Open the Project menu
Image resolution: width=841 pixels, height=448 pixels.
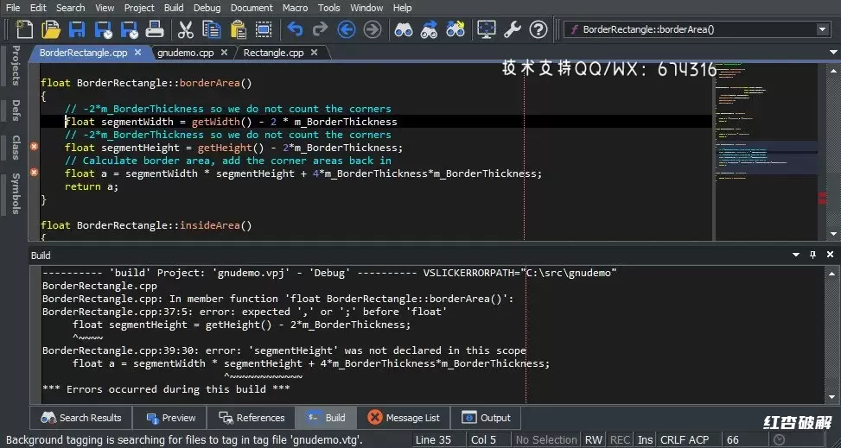tap(139, 8)
